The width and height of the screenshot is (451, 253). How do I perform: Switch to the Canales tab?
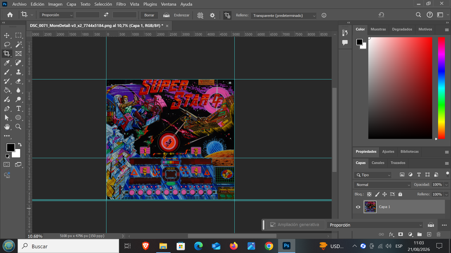(378, 163)
